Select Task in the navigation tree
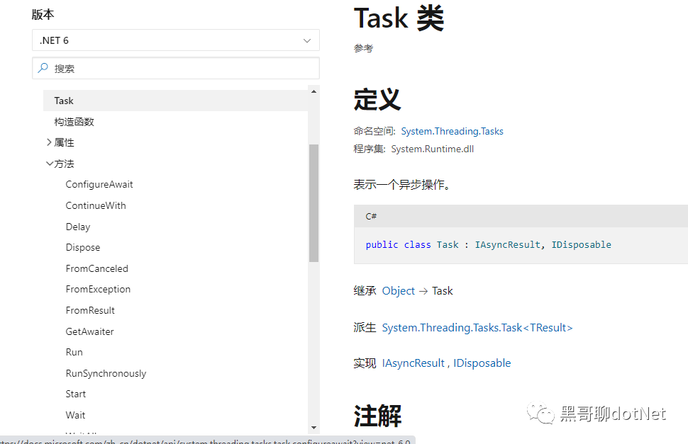This screenshot has width=688, height=444. (x=175, y=101)
